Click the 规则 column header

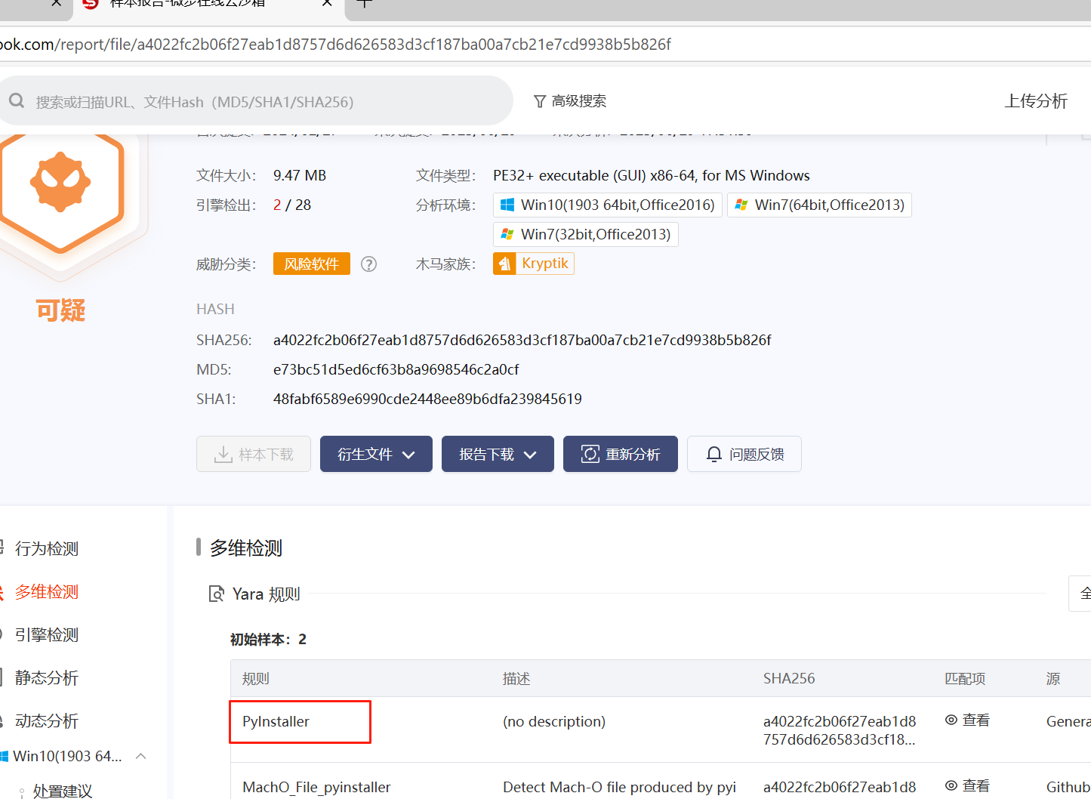tap(255, 678)
